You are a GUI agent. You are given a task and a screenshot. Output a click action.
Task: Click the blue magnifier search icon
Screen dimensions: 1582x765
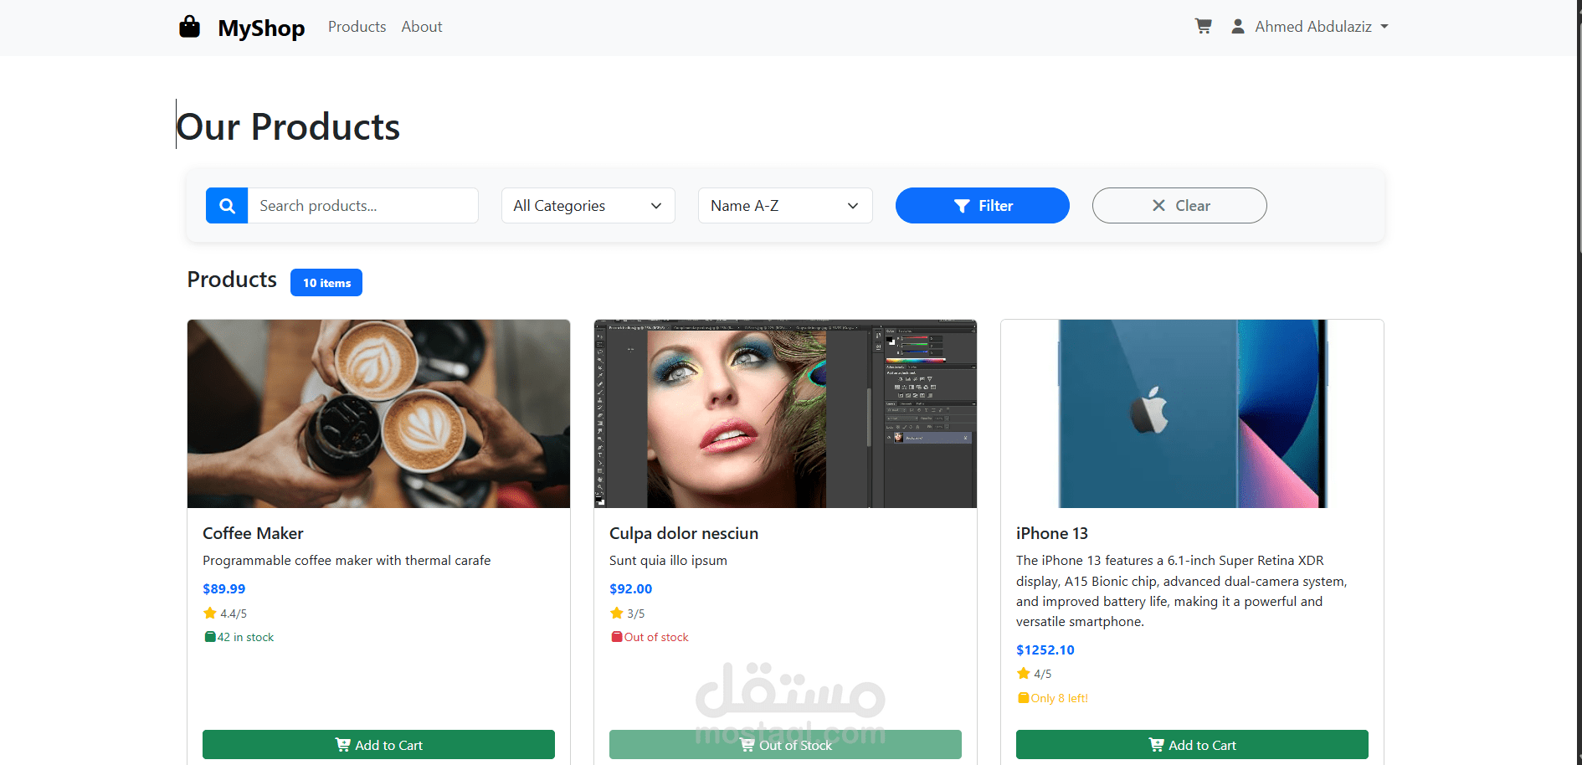227,206
